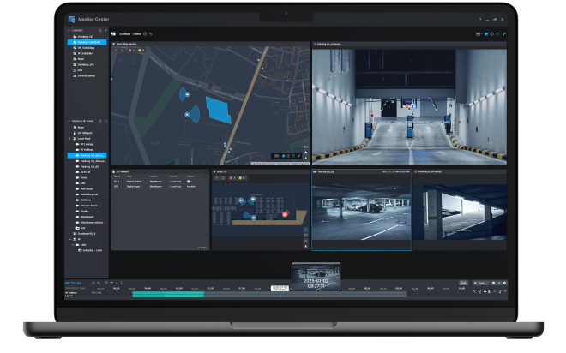Select the Storage Room camera
This screenshot has height=353, width=566.
click(x=87, y=206)
